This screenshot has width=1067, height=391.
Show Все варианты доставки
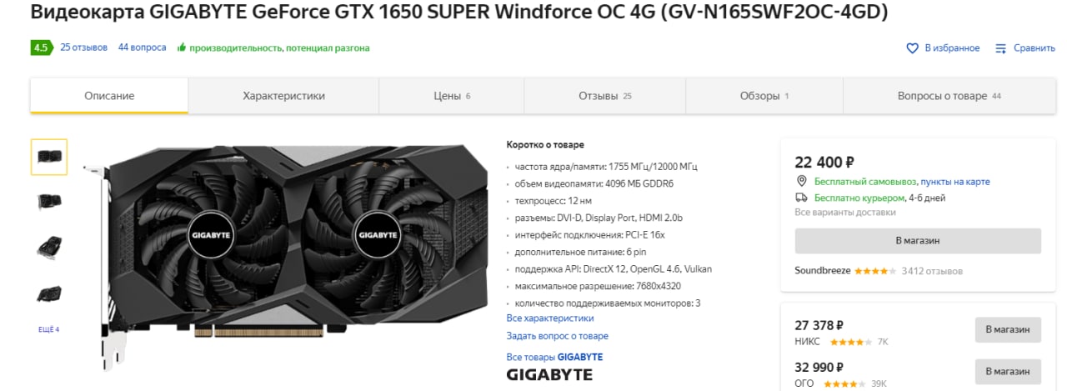[x=845, y=213]
